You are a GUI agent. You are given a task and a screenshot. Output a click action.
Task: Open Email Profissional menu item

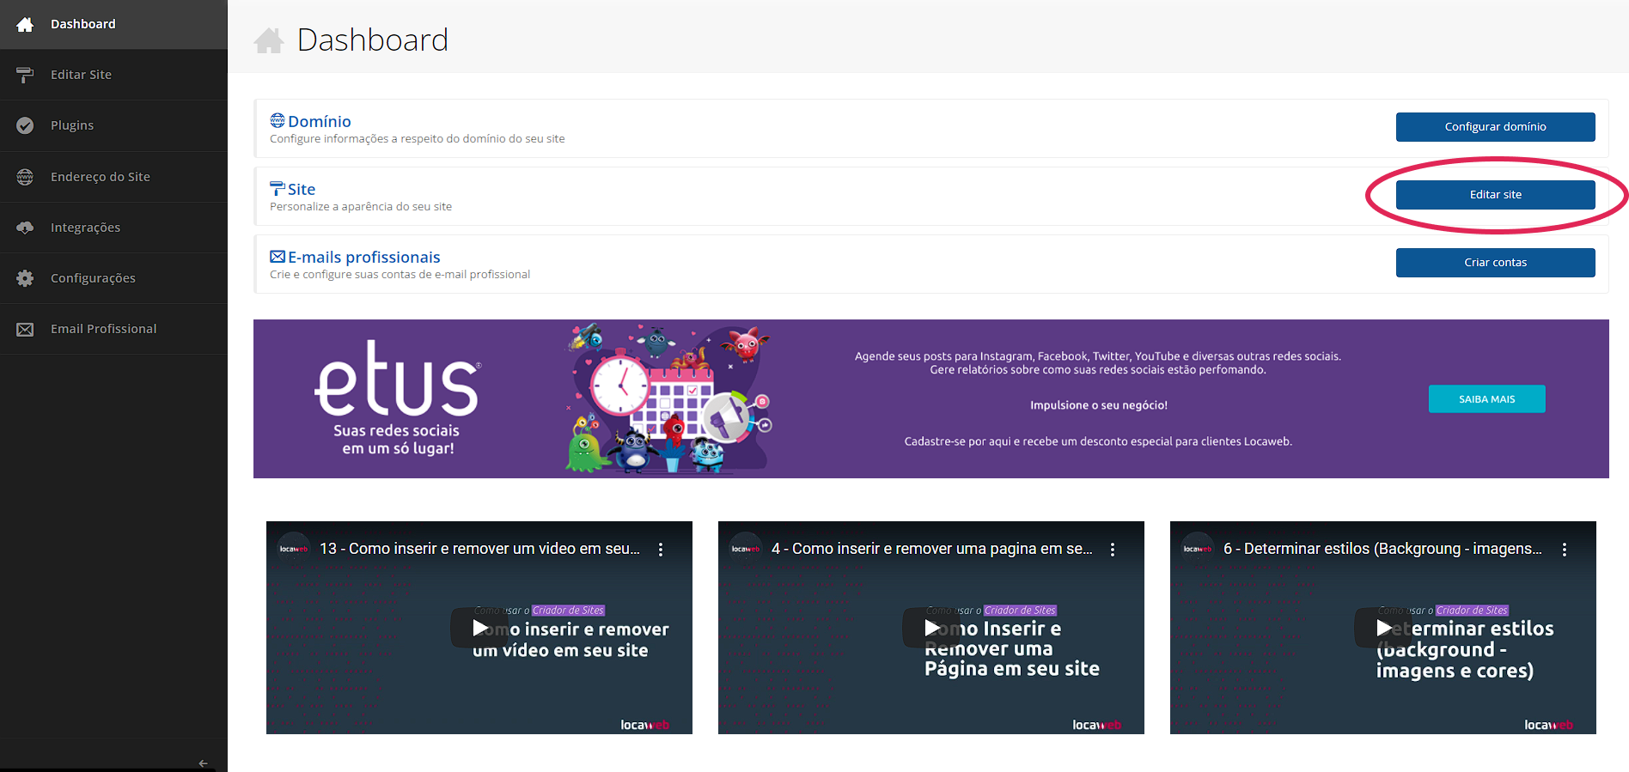pos(113,329)
